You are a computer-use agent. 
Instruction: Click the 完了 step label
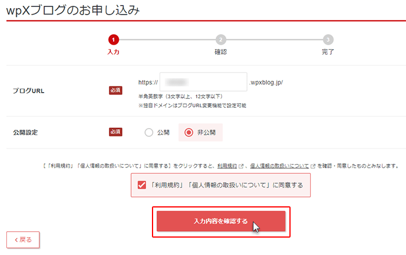pos(328,52)
